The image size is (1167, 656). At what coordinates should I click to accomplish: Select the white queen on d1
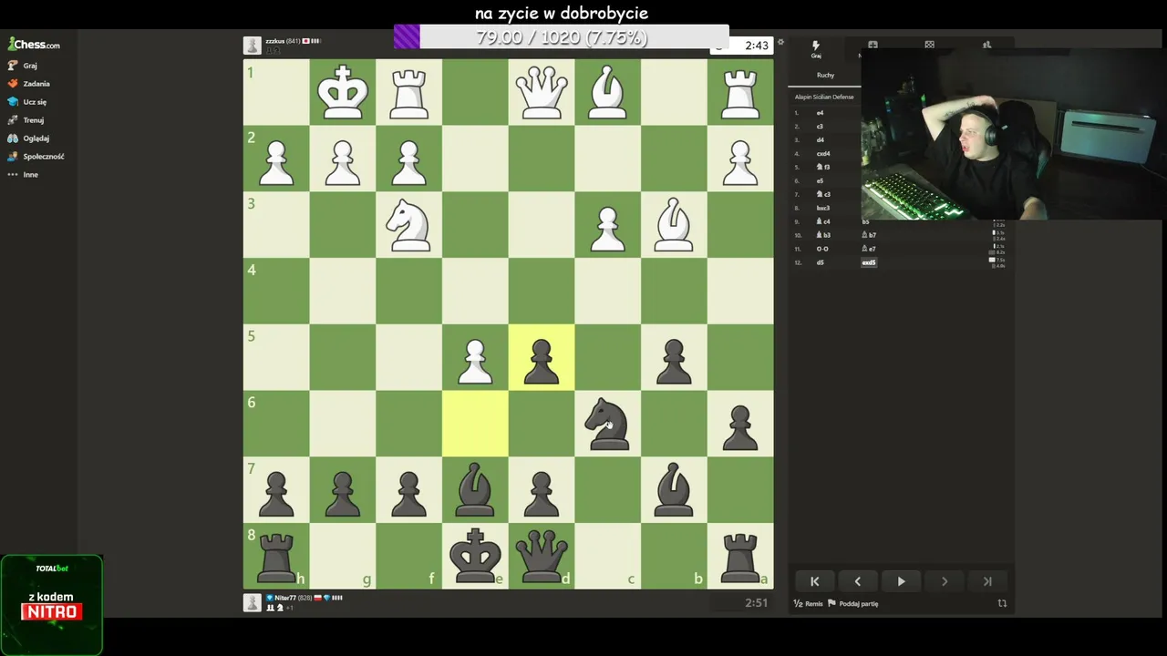(542, 92)
